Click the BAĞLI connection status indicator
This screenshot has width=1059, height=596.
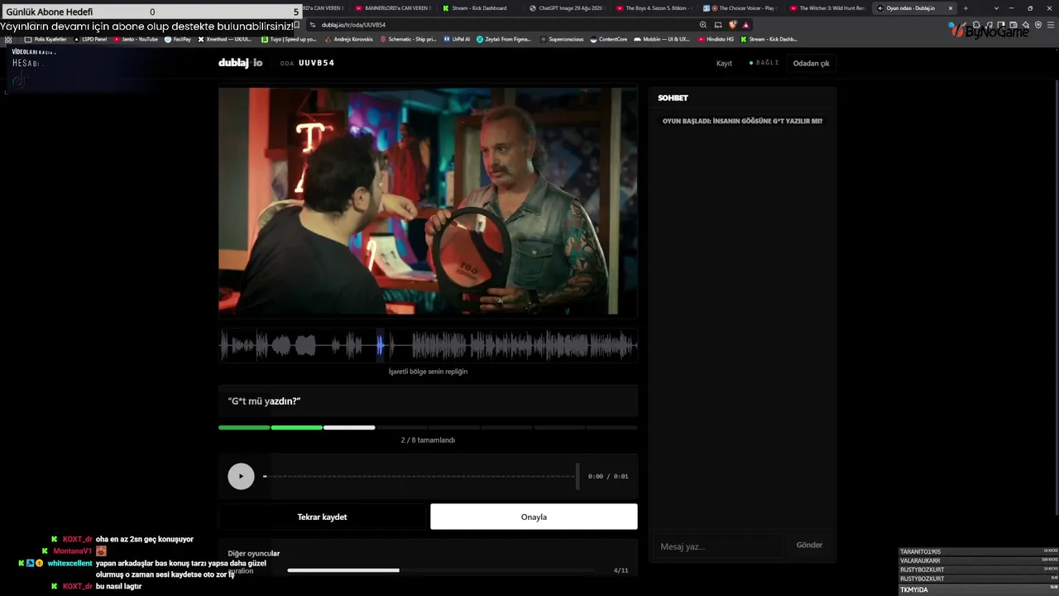[x=764, y=63]
